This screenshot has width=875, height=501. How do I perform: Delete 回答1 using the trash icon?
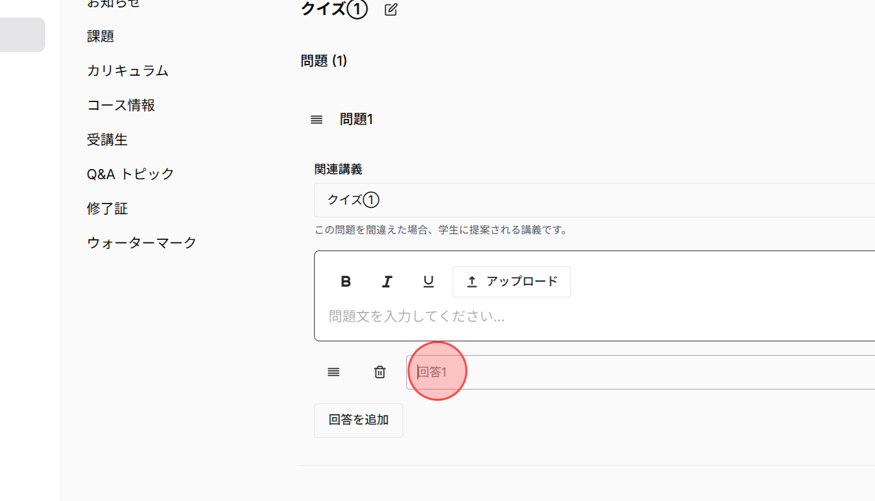(379, 371)
